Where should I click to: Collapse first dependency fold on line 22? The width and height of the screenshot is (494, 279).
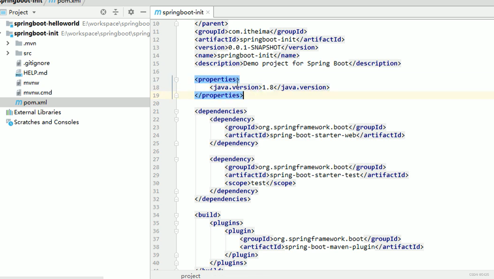(176, 119)
